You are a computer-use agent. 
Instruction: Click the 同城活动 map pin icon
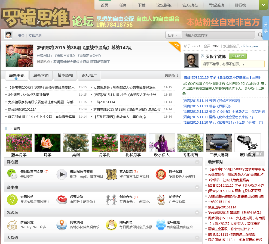click(62, 225)
